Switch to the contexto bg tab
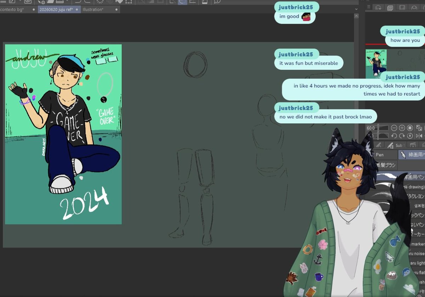The image size is (425, 297). click(19, 10)
